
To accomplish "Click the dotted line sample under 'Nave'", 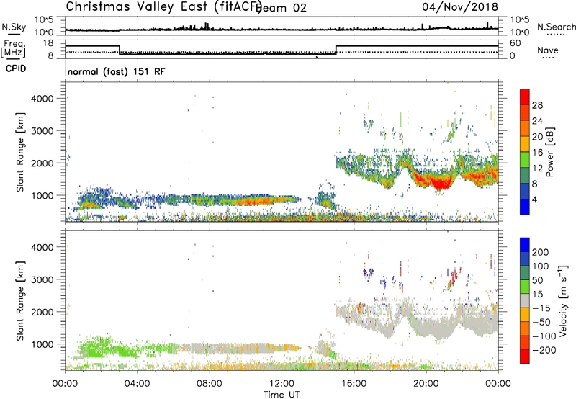I will point(548,58).
